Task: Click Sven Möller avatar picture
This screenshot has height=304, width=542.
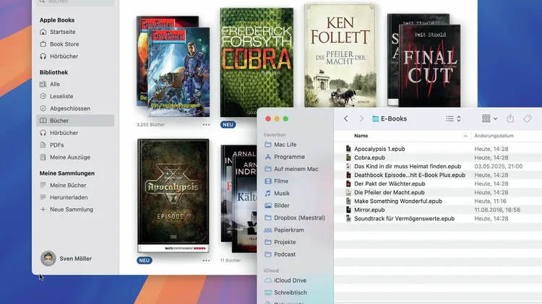Action: pos(48,259)
